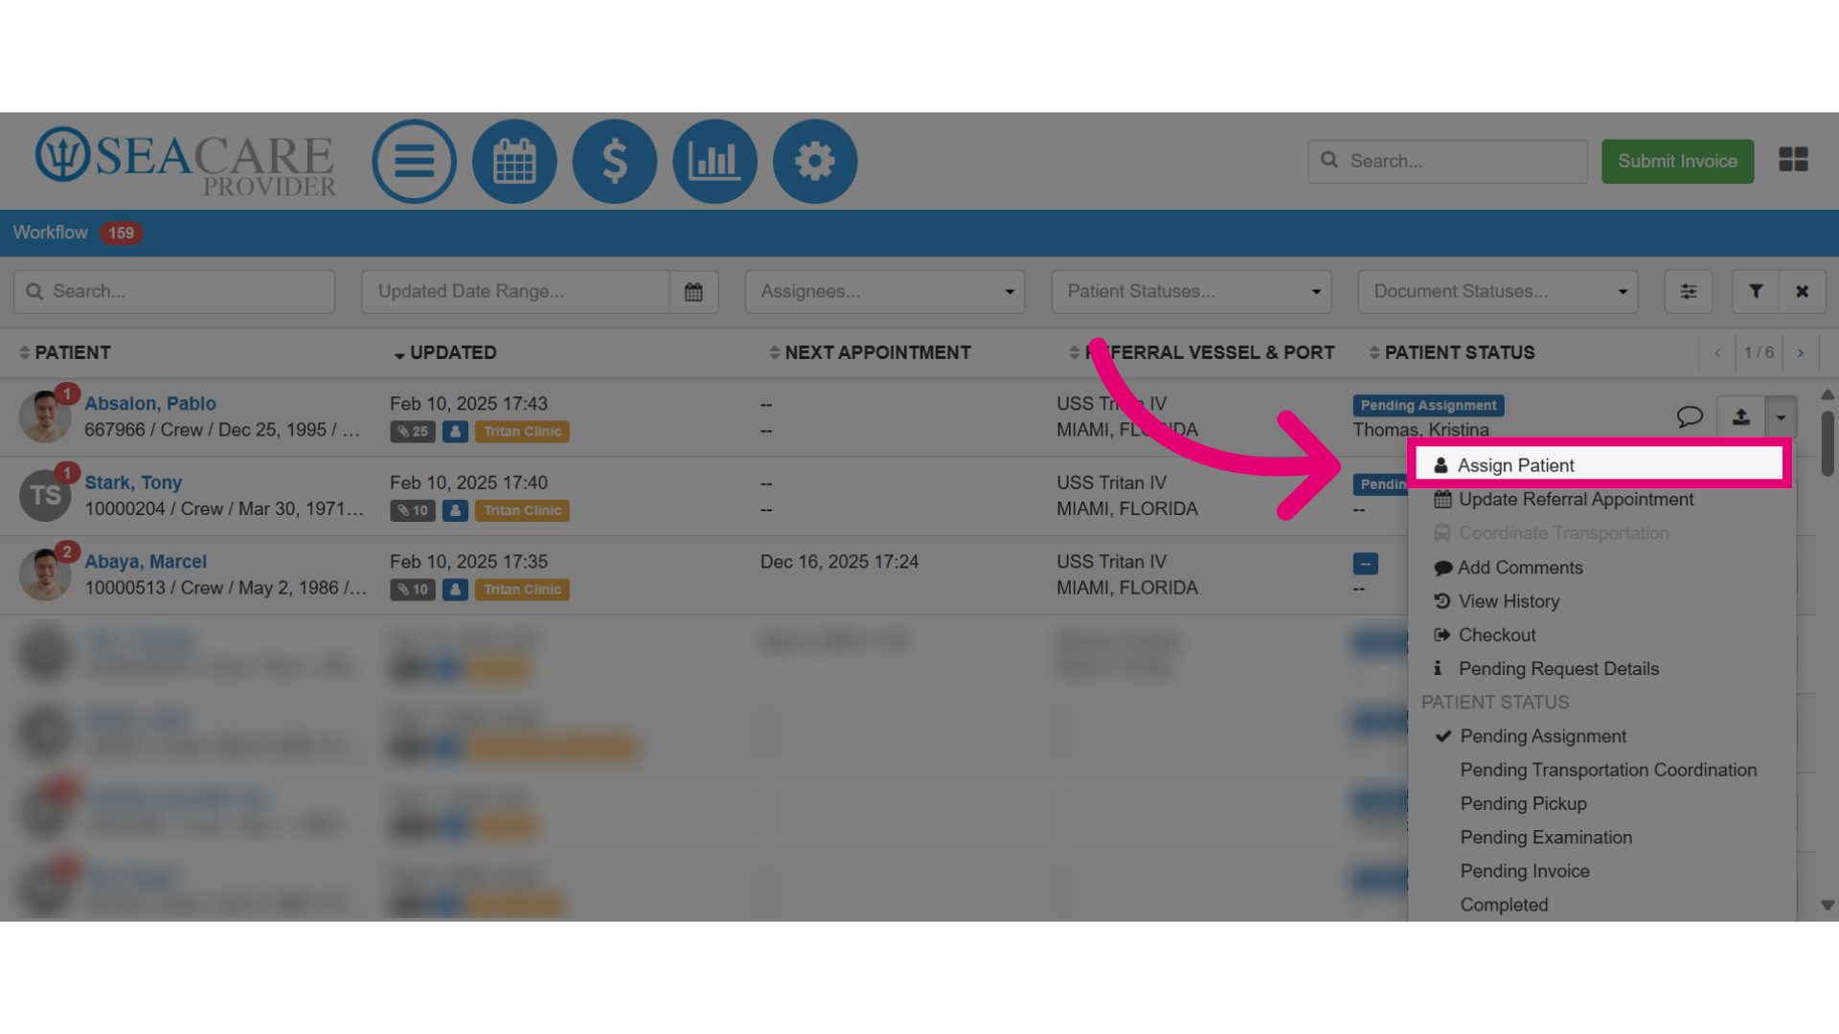Click person badge icon in Absalon row

(456, 432)
